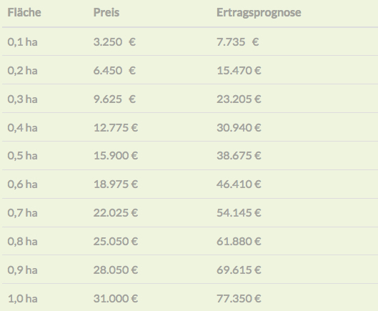The width and height of the screenshot is (378, 311).
Task: Select the 12.775 € price cell
Action: (x=116, y=127)
